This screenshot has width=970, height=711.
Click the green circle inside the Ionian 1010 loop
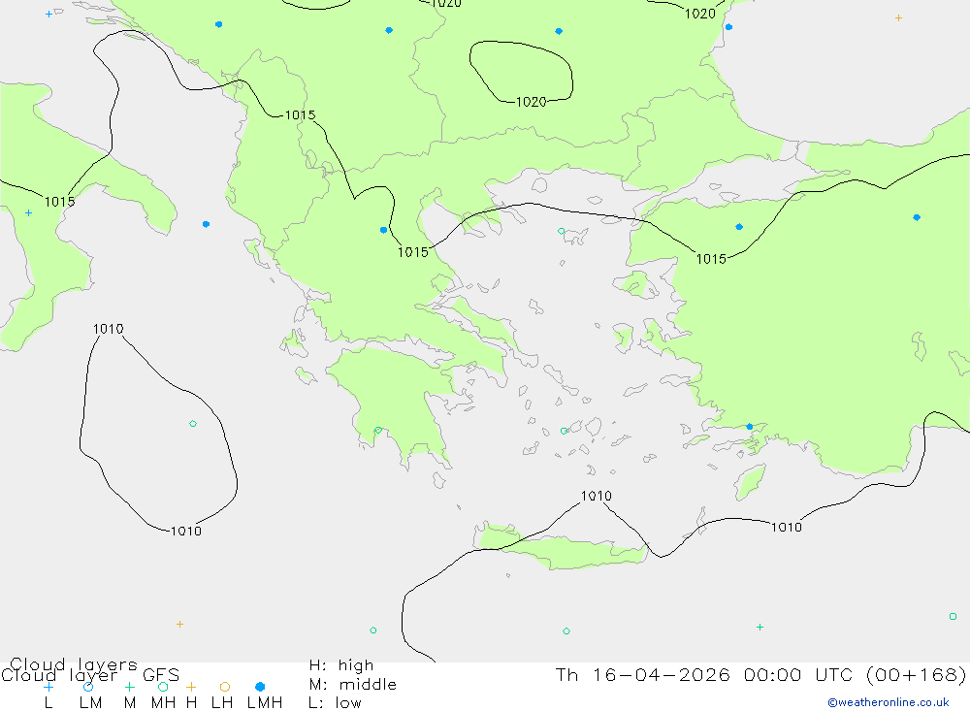coord(193,424)
